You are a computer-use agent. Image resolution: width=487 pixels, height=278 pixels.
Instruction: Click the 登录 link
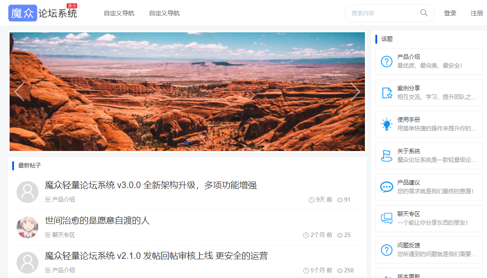(x=450, y=13)
